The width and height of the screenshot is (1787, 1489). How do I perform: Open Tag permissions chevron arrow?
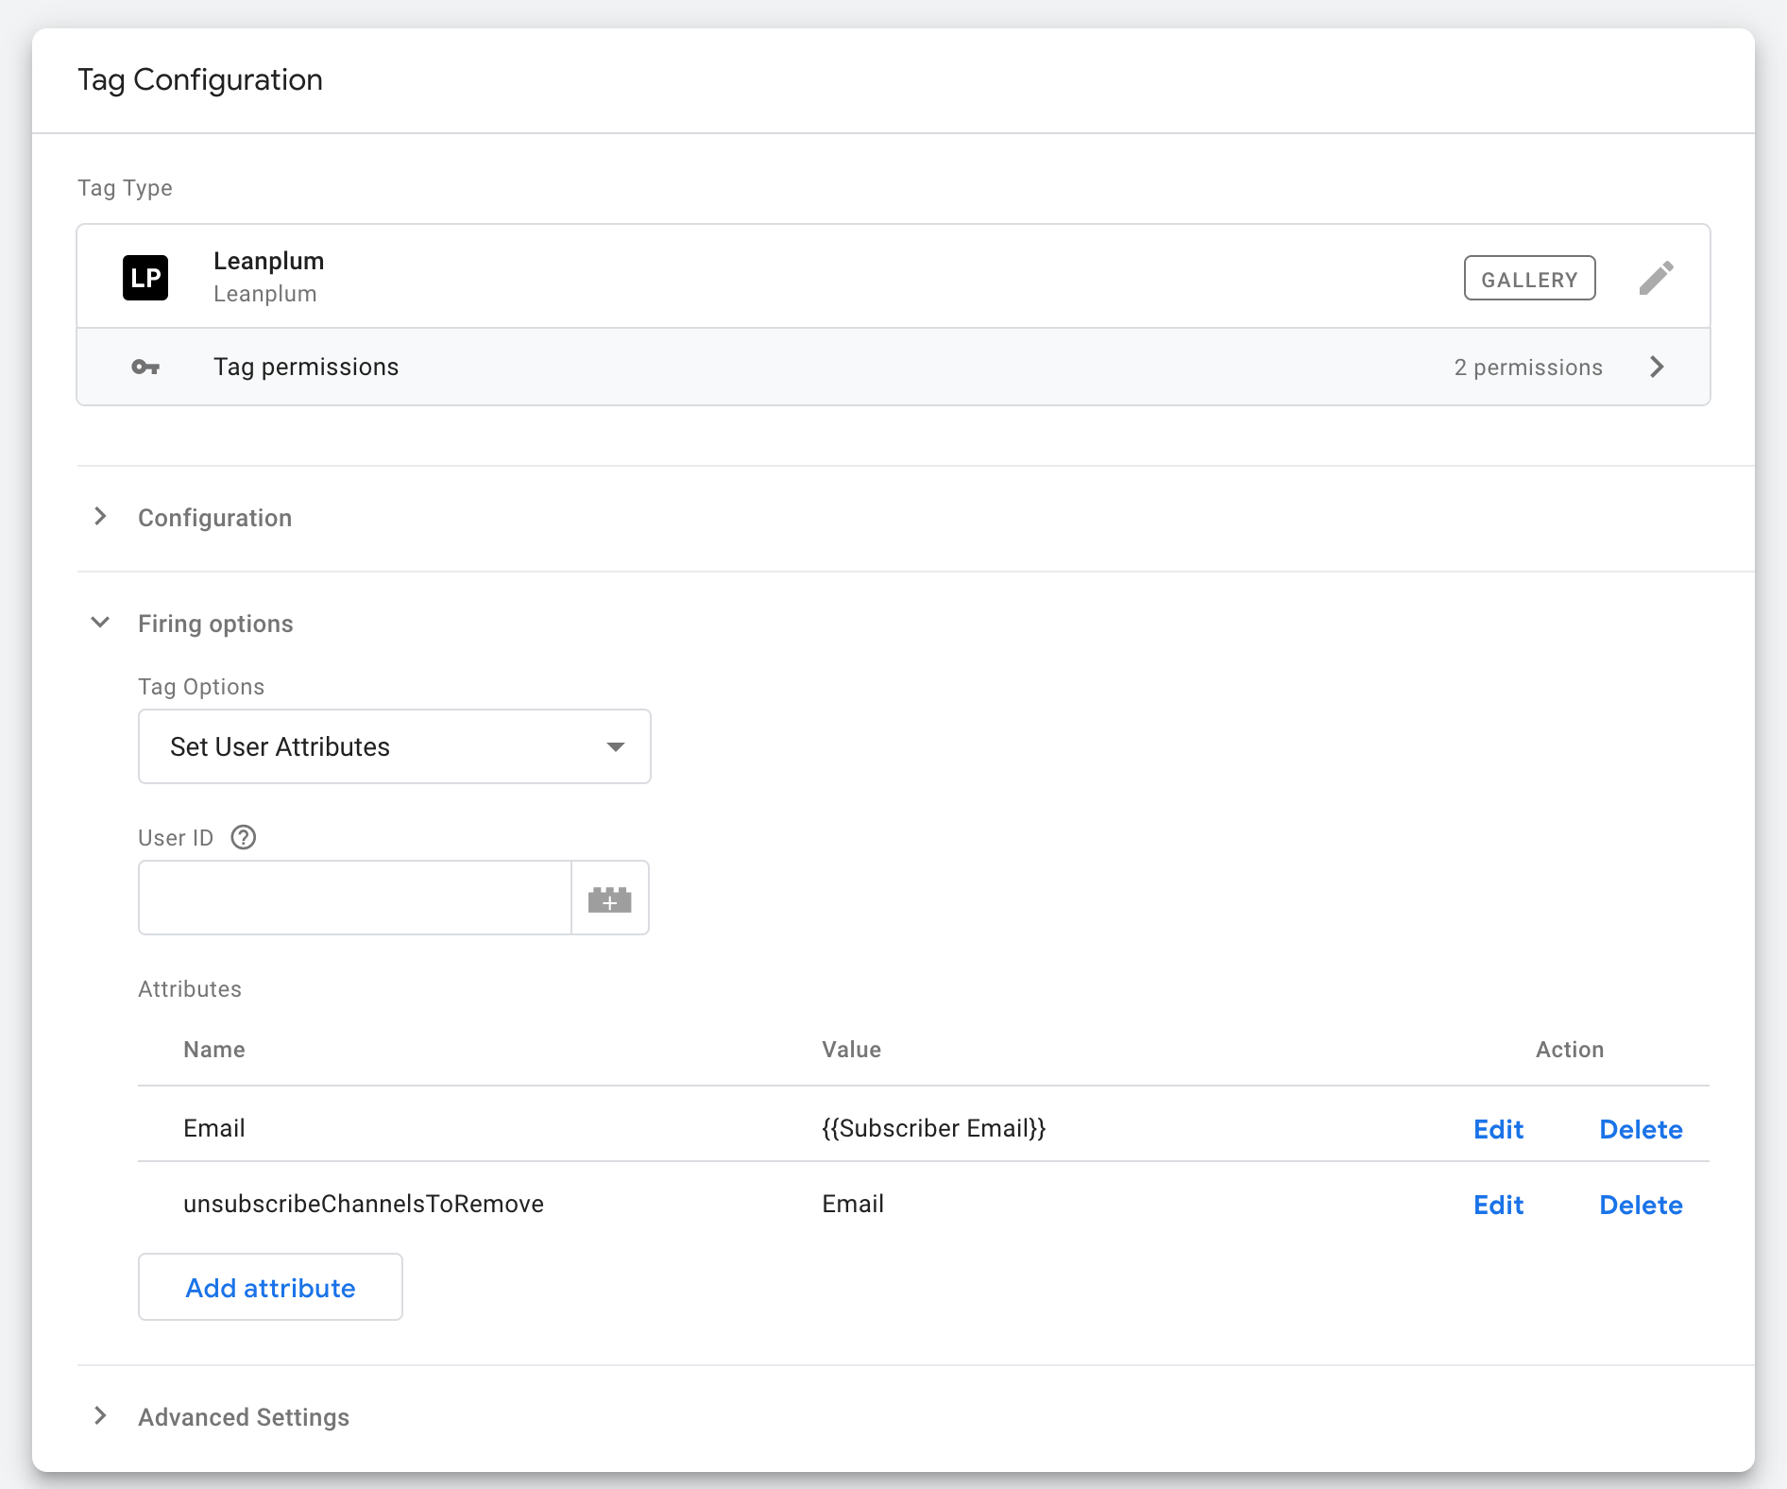1657,367
